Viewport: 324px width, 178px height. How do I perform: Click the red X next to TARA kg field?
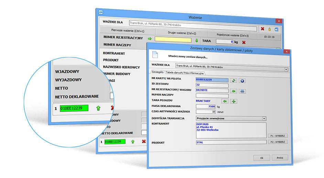[x=244, y=42]
